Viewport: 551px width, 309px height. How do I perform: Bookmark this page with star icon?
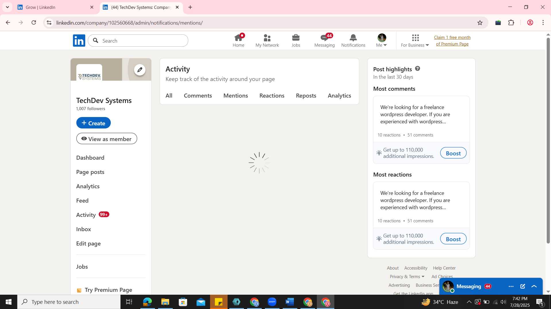480,23
